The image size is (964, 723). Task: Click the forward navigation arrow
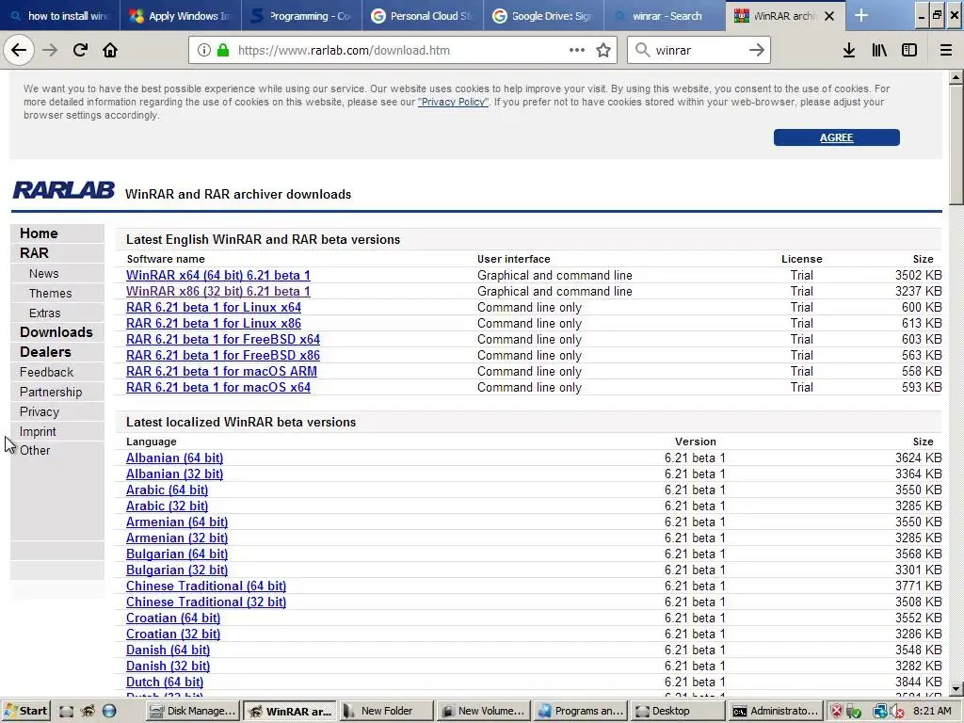point(50,50)
